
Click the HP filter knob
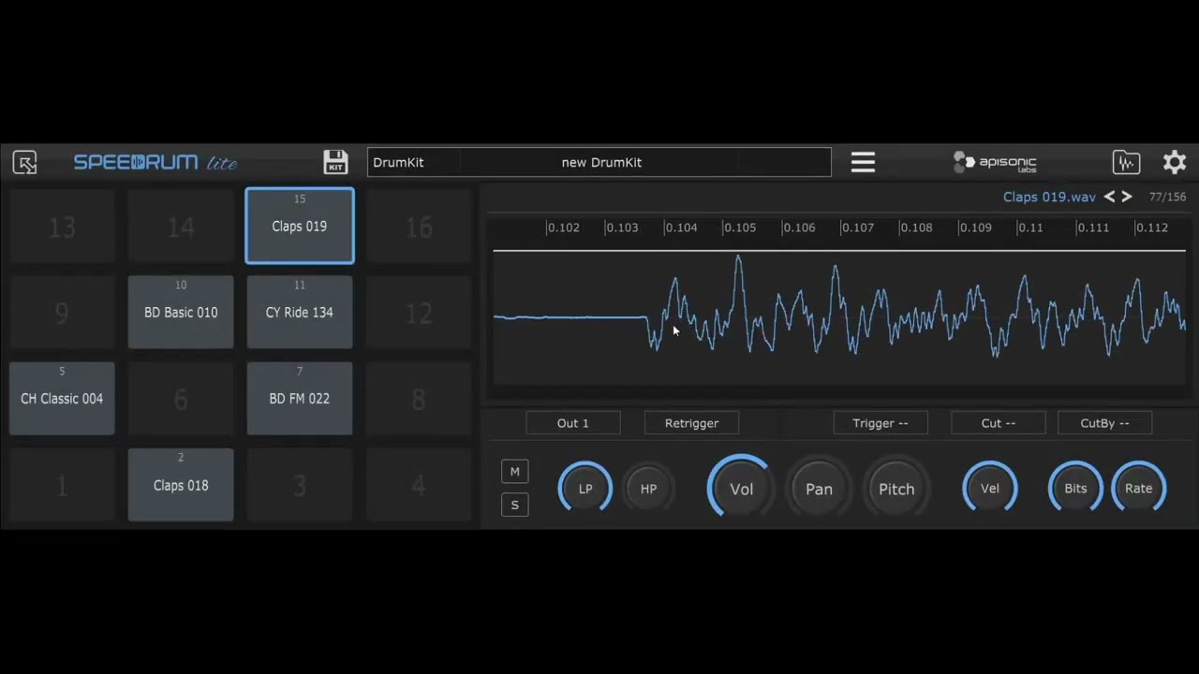(648, 489)
